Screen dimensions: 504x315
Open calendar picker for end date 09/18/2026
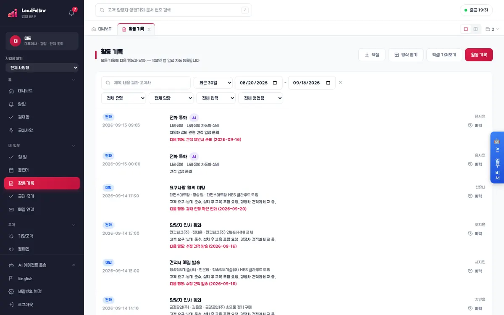point(328,83)
